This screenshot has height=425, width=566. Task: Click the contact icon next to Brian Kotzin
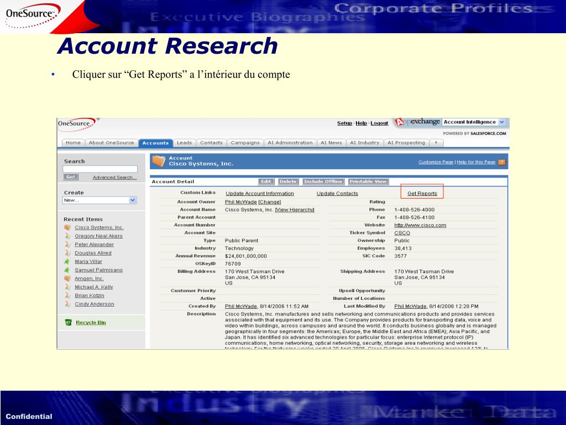[67, 296]
